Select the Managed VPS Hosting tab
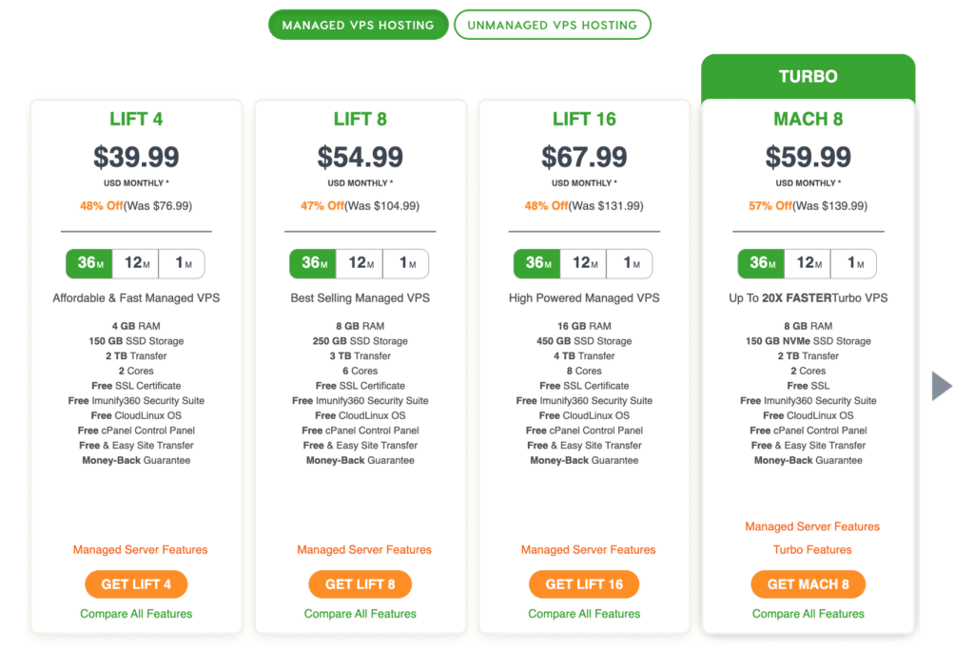The image size is (974, 669). coord(358,25)
